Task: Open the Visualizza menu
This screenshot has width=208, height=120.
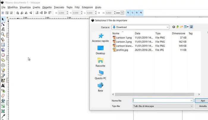Action: click(25, 7)
